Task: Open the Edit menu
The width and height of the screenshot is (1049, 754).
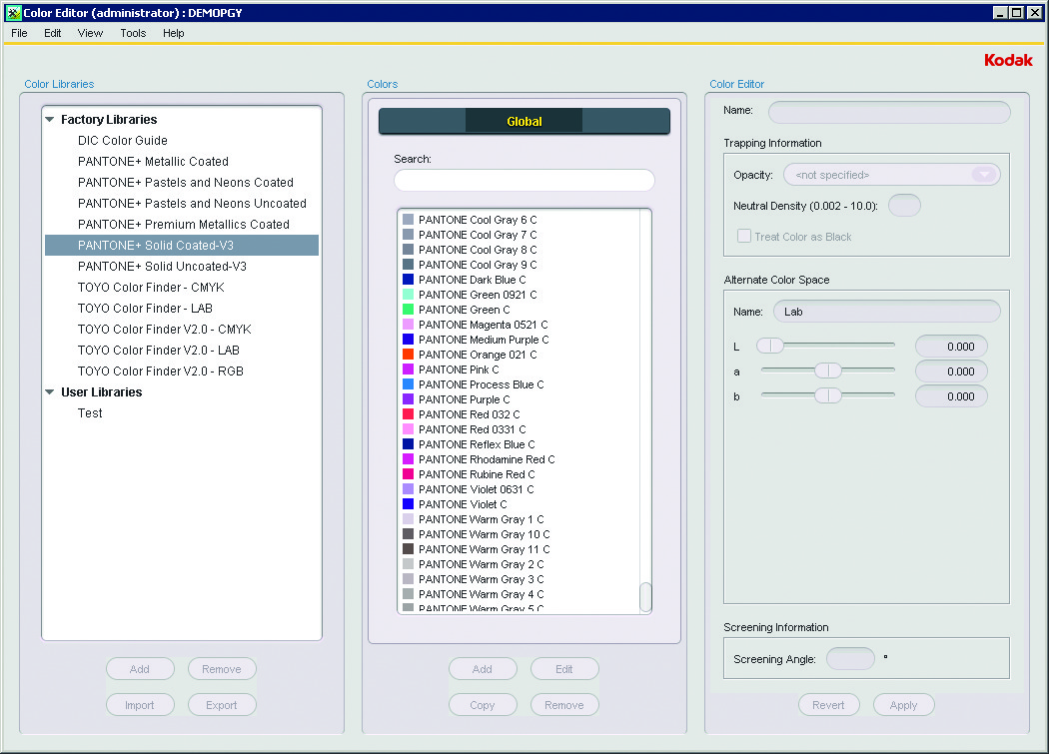Action: (x=53, y=33)
